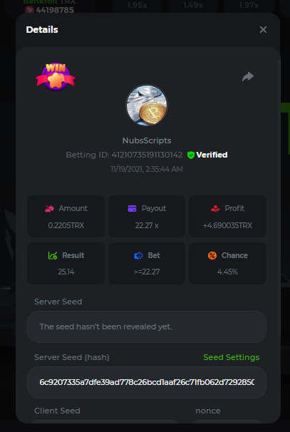
Task: Click the WIN badge icon
Action: coord(56,76)
